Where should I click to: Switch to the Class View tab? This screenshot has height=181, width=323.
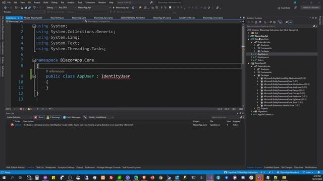(298, 167)
